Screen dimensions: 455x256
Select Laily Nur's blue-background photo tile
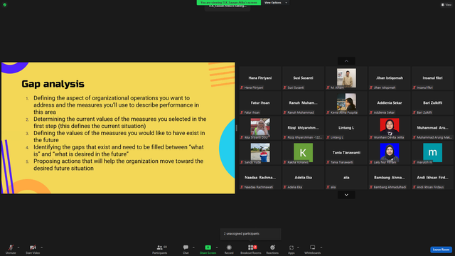point(390,153)
